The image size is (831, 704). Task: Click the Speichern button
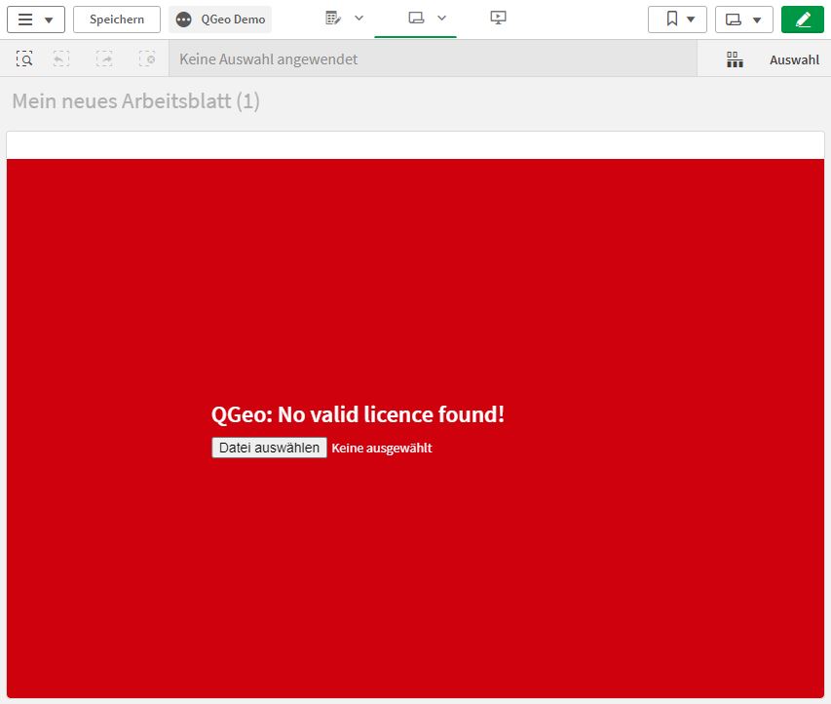point(117,20)
